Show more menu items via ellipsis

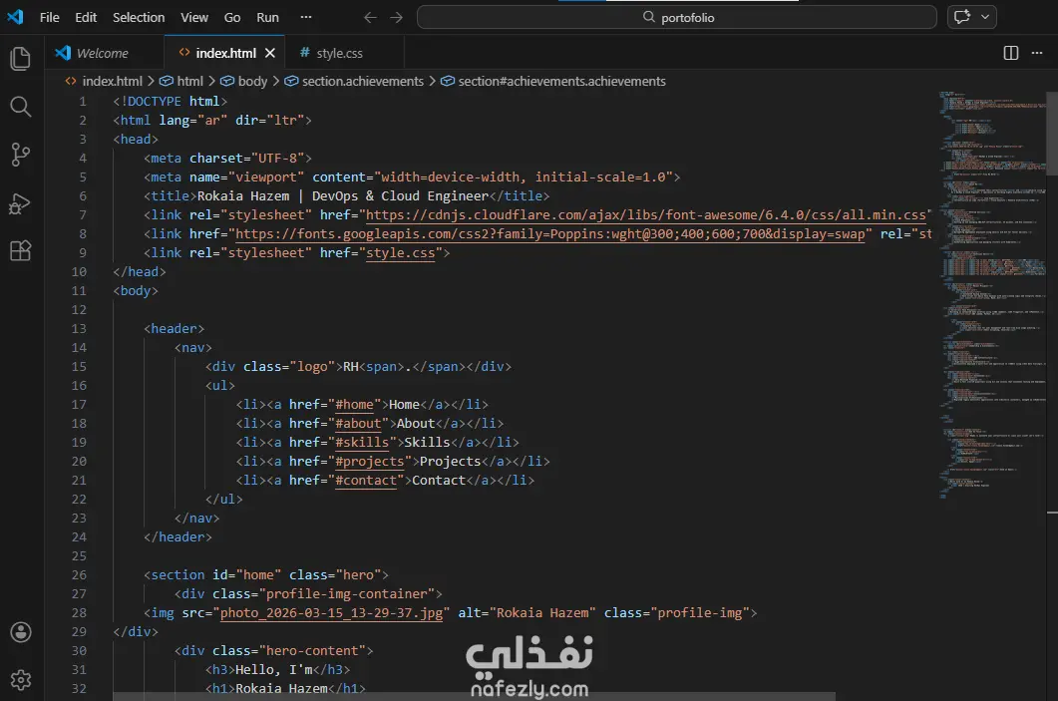306,18
